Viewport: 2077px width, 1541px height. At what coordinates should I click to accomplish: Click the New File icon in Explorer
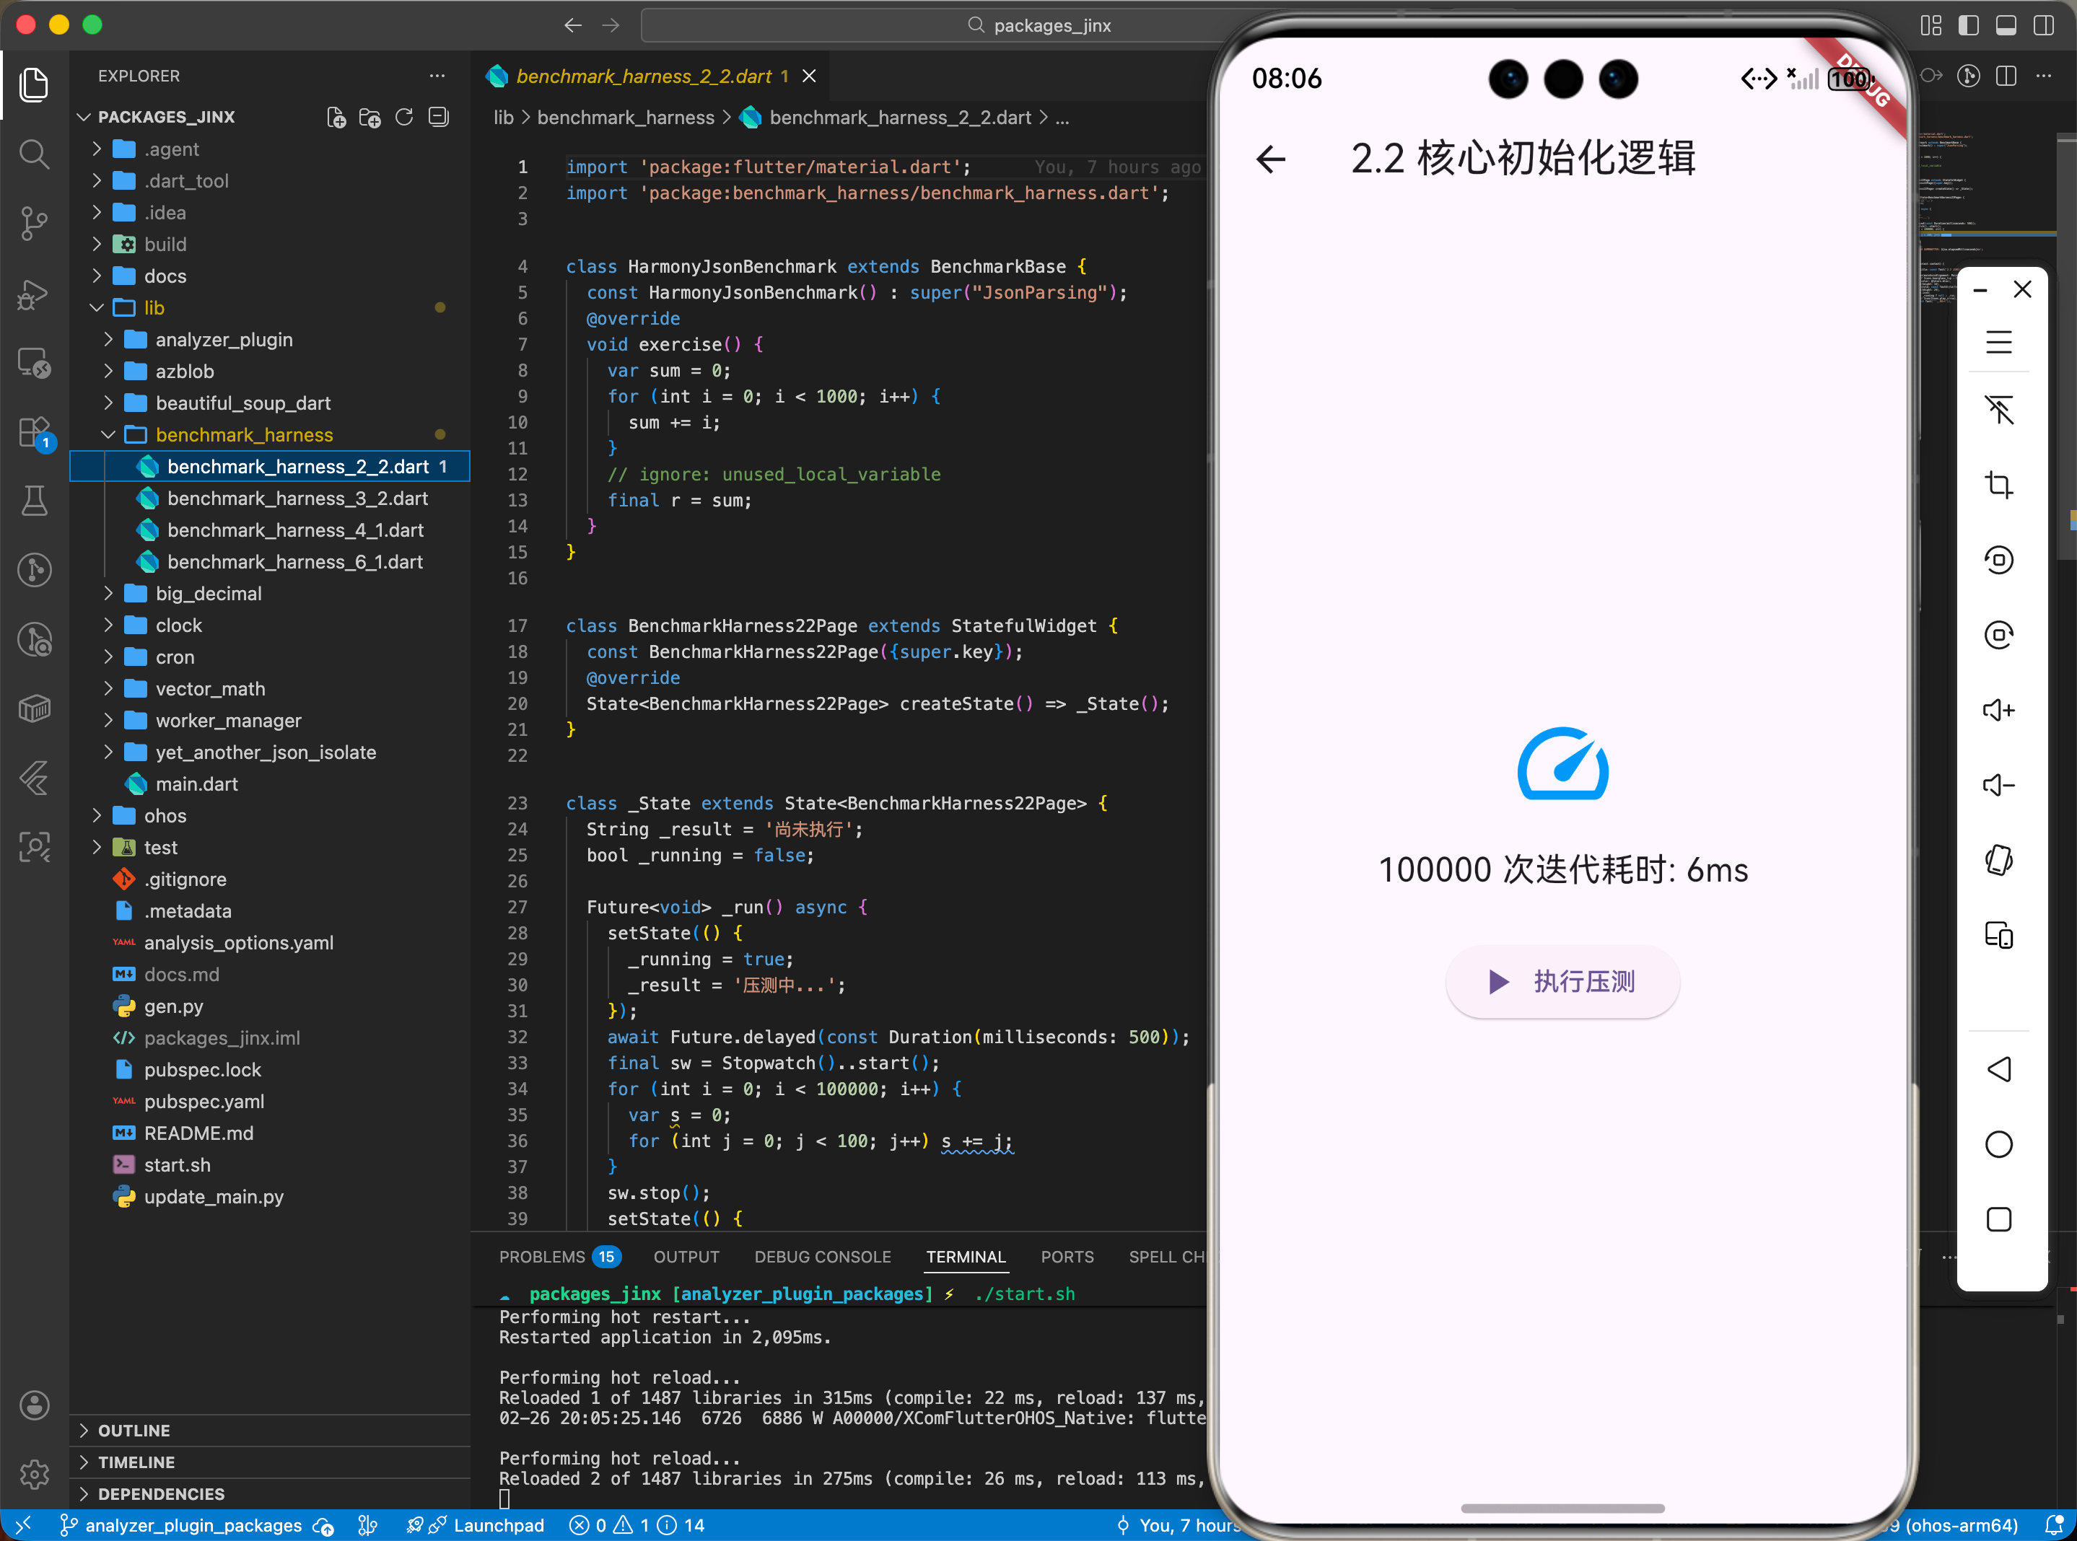(x=336, y=118)
